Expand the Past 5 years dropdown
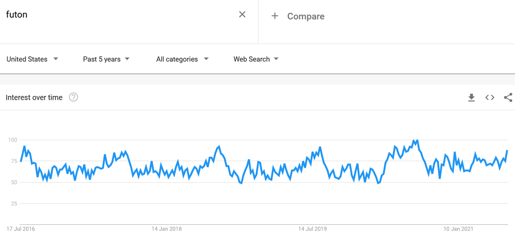Image resolution: width=515 pixels, height=237 pixels. coord(106,59)
